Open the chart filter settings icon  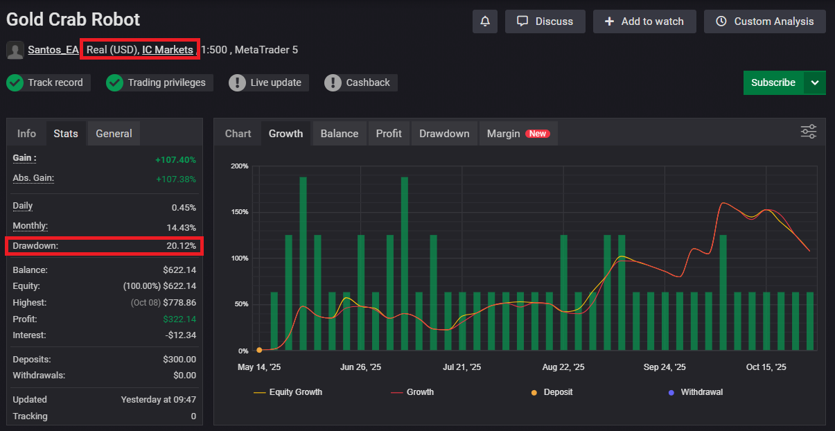[808, 131]
